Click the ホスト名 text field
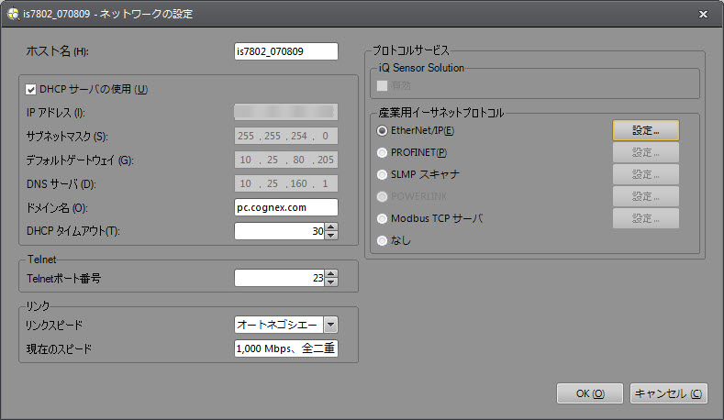Image resolution: width=724 pixels, height=420 pixels. point(286,51)
